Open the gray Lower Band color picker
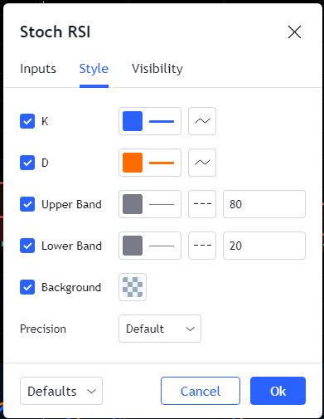The image size is (324, 419). tap(150, 246)
